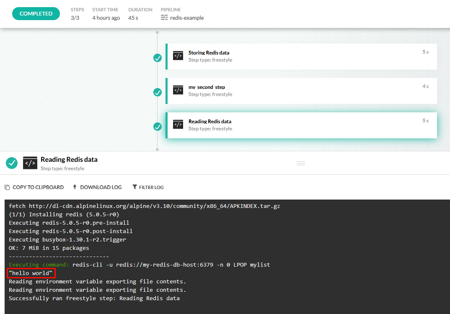450x314 pixels.
Task: Click the code icon of Storing Redis data
Action: 178,56
